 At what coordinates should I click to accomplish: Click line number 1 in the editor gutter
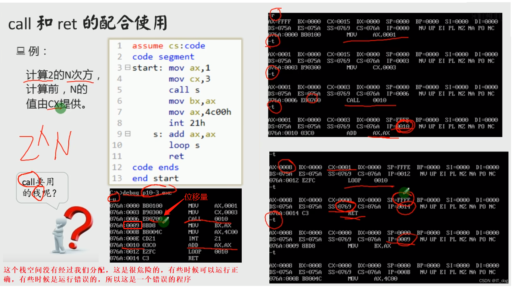click(120, 46)
